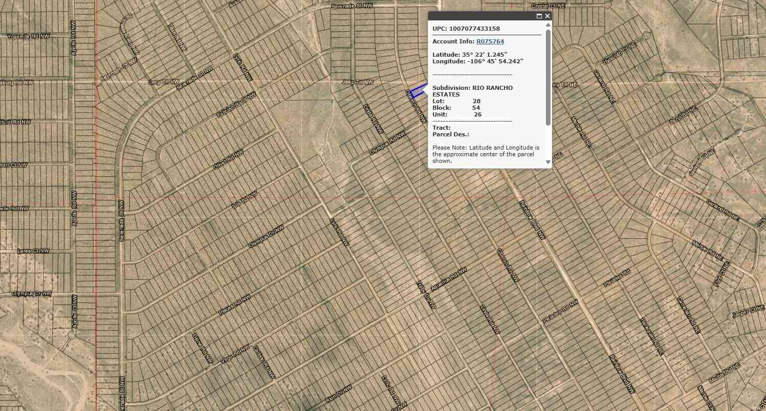This screenshot has width=766, height=411.
Task: Click the Virgo Rd NW street label
Action: (x=235, y=354)
